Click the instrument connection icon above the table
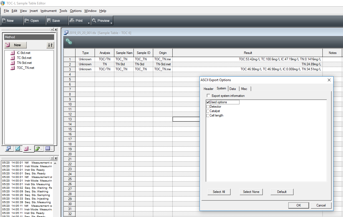 tap(68, 42)
